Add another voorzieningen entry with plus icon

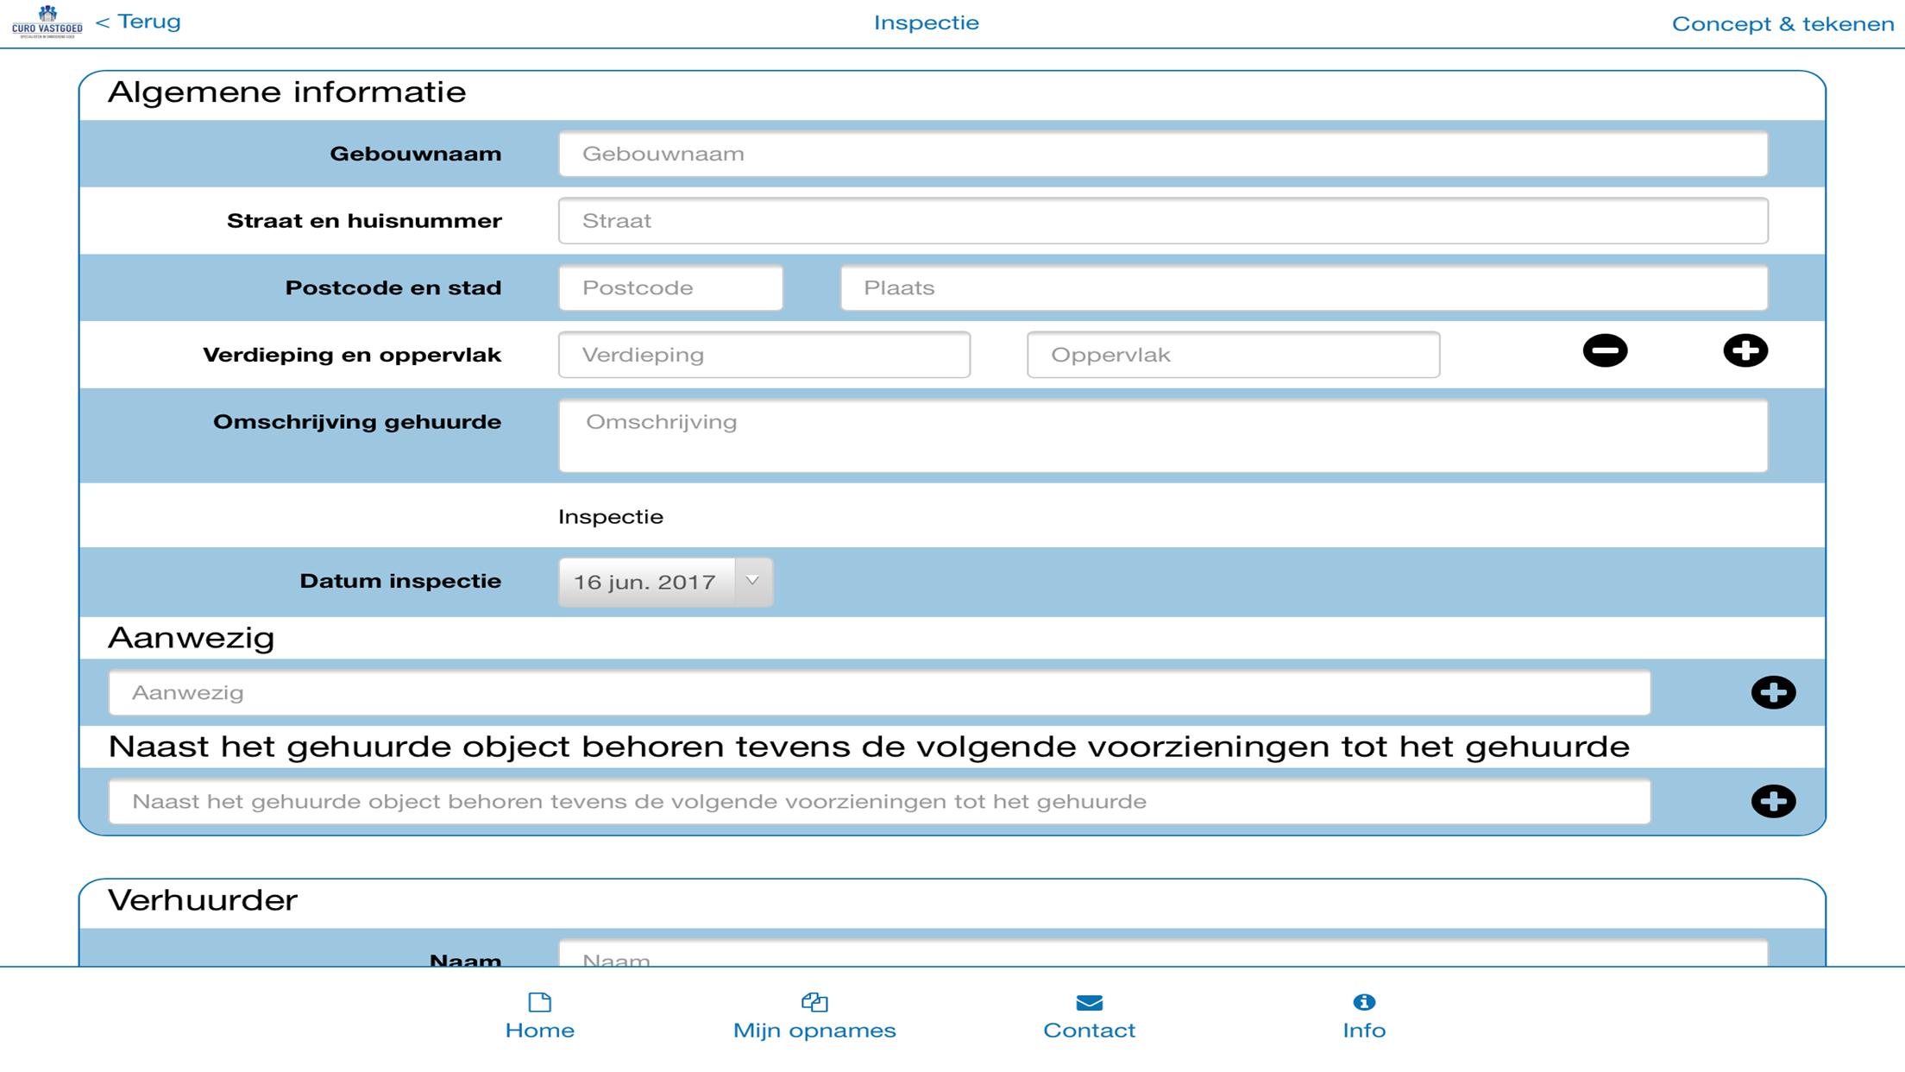coord(1773,801)
